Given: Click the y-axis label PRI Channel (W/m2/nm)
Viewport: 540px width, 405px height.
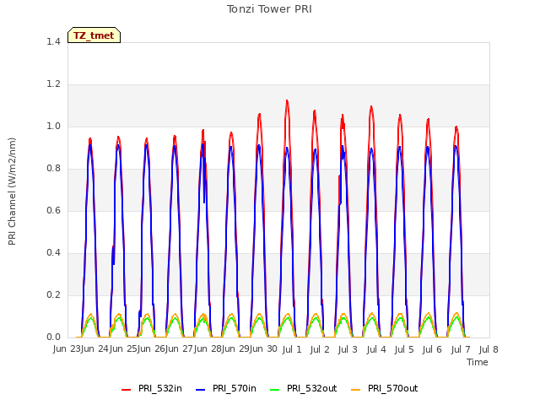Looking at the screenshot, I should click(12, 192).
